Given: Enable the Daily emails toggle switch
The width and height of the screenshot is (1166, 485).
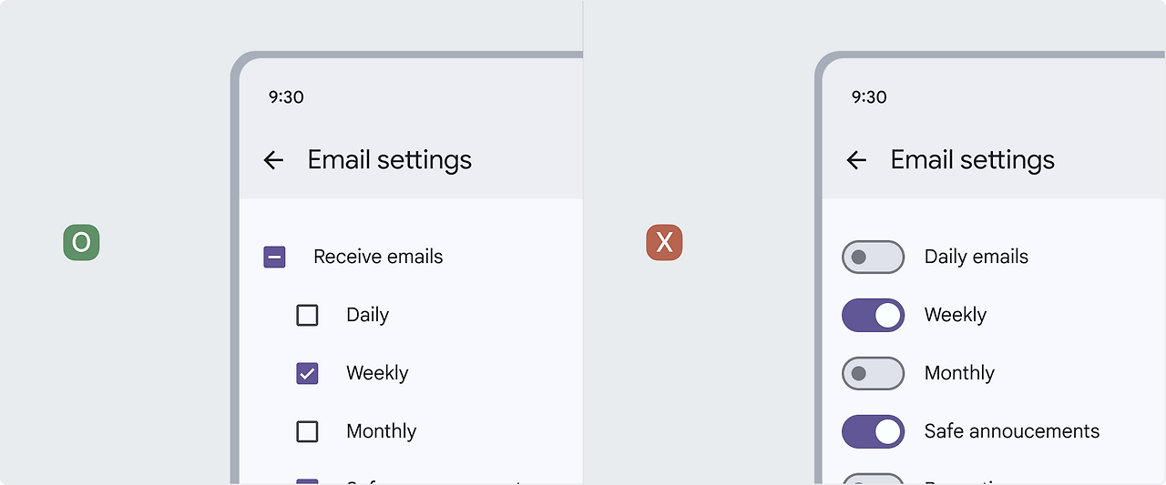Looking at the screenshot, I should pos(873,257).
